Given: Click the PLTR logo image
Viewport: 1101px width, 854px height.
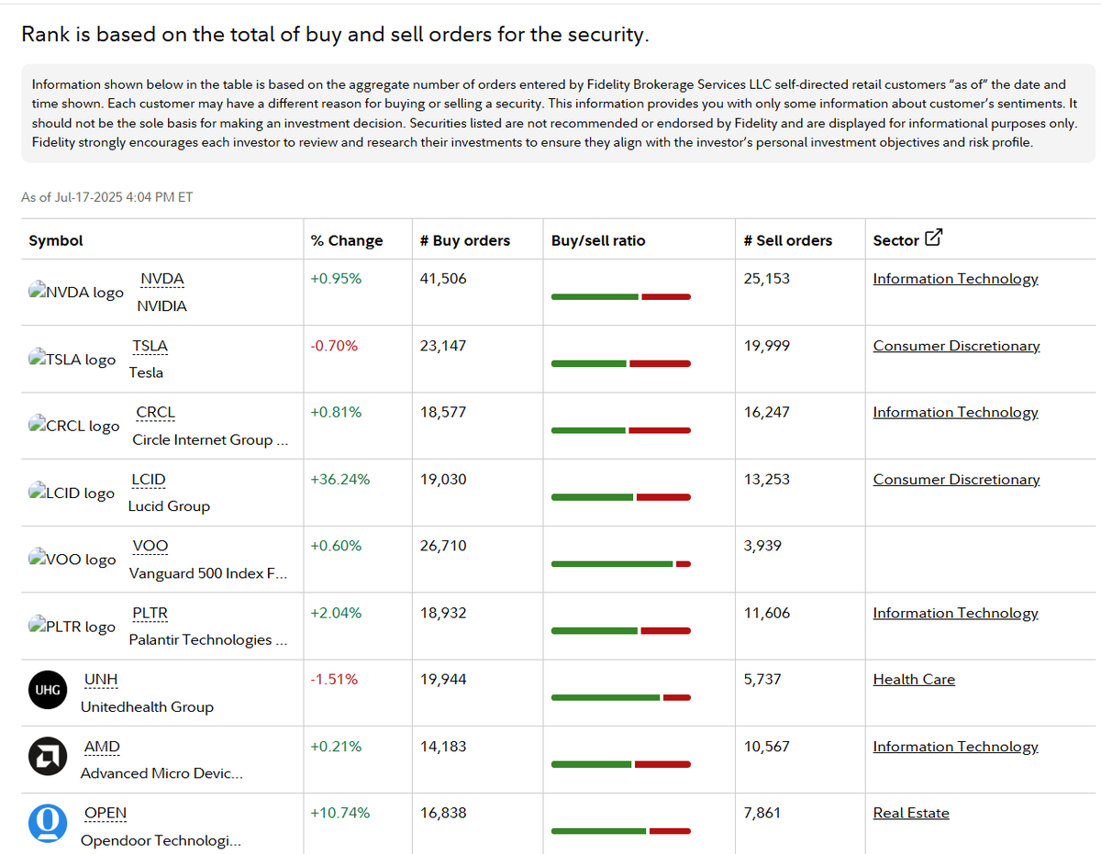Looking at the screenshot, I should coord(72,626).
